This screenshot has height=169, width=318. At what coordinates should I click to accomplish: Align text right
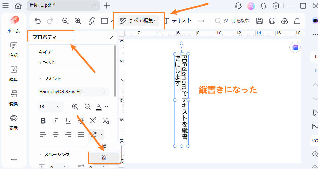[x=68, y=134]
